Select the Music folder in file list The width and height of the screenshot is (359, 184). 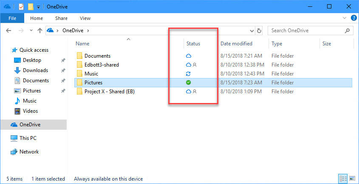[x=91, y=74]
